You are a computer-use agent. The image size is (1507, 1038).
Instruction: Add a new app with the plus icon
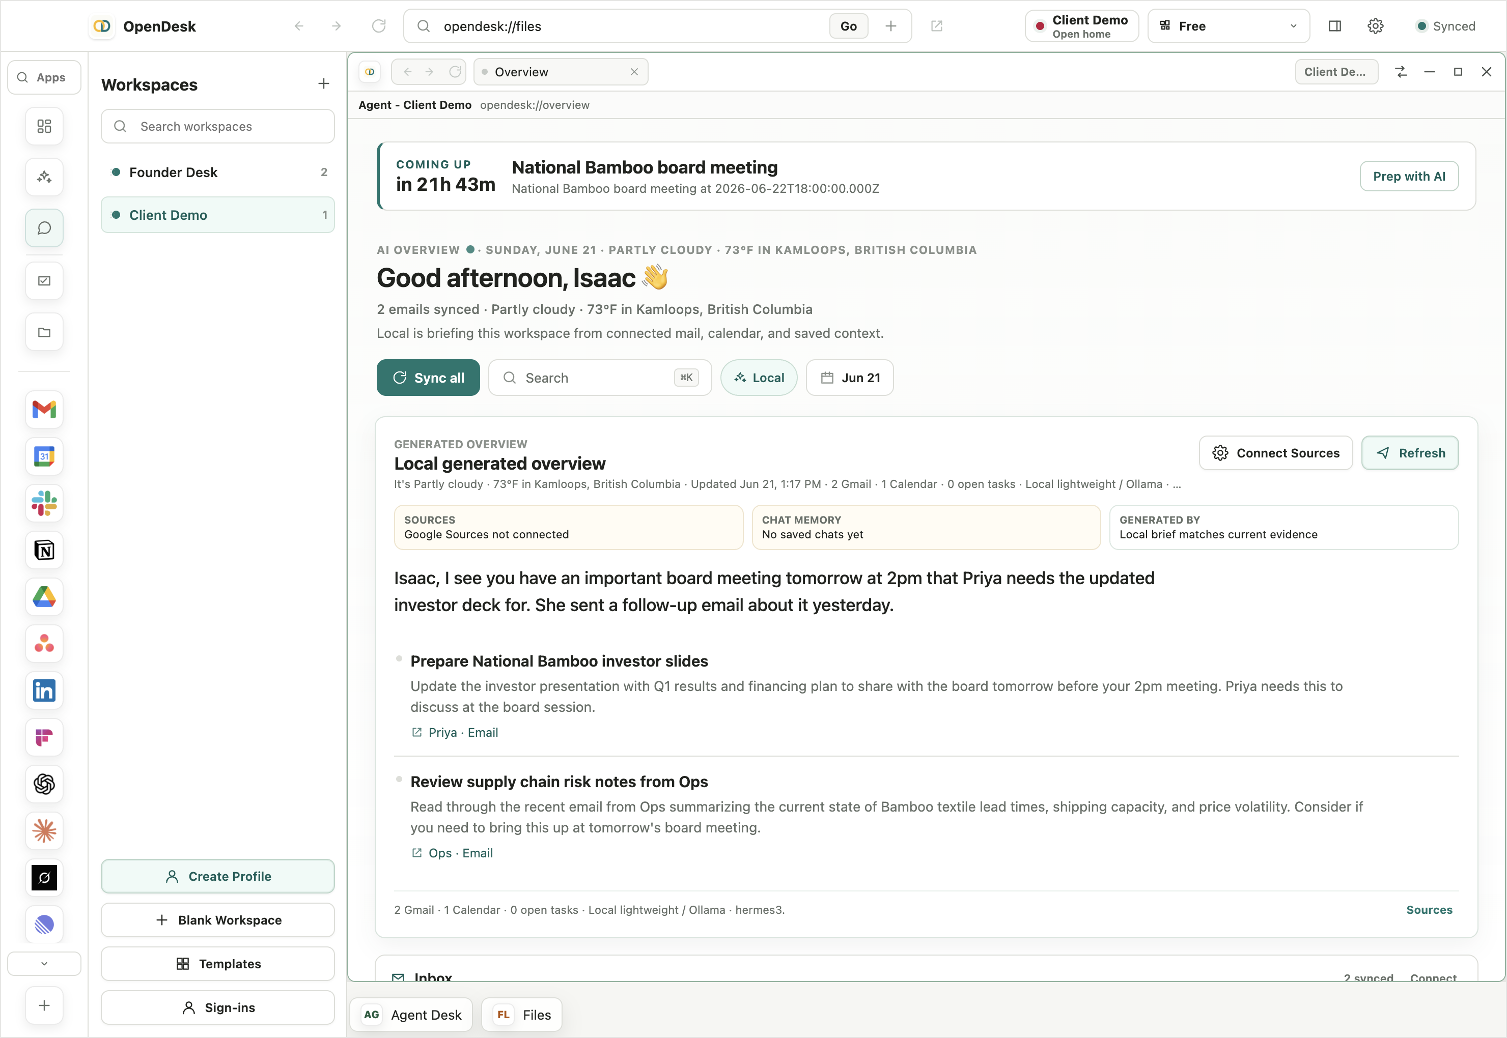coord(44,1005)
